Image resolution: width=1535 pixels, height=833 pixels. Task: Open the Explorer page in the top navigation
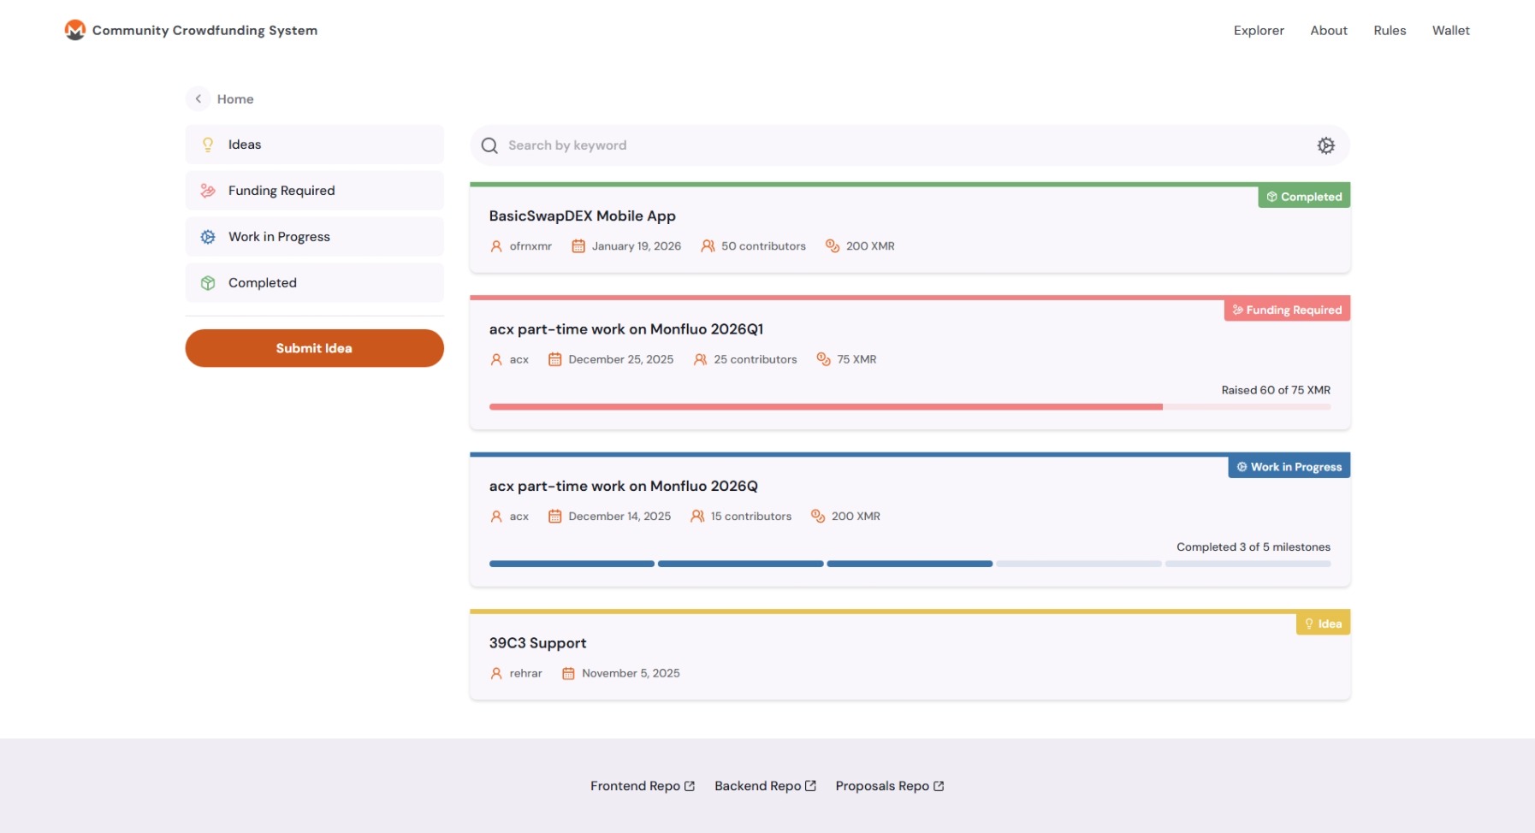pyautogui.click(x=1259, y=31)
